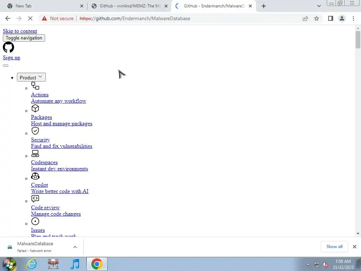
Task: Click the Security shield icon
Action: click(x=35, y=131)
